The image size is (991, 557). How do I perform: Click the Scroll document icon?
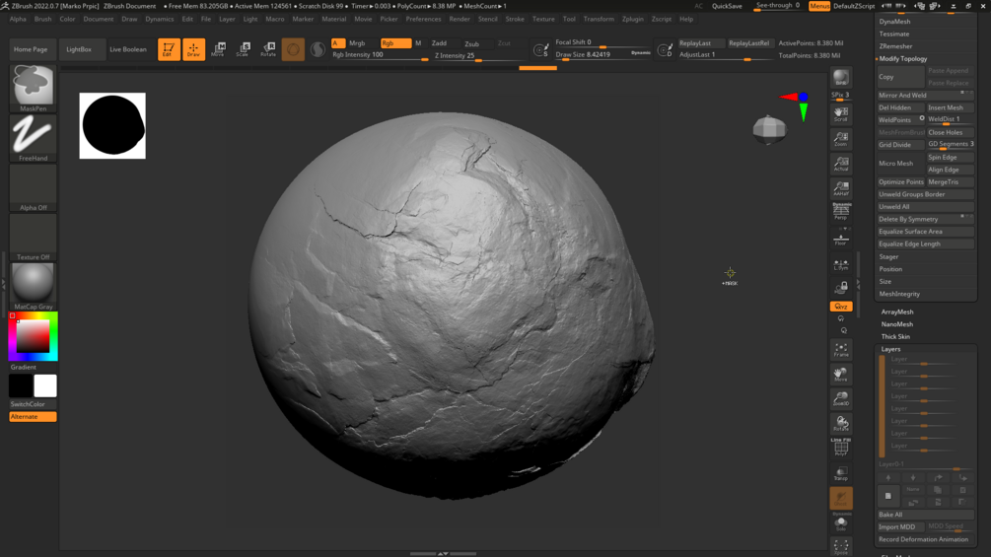[x=840, y=114]
